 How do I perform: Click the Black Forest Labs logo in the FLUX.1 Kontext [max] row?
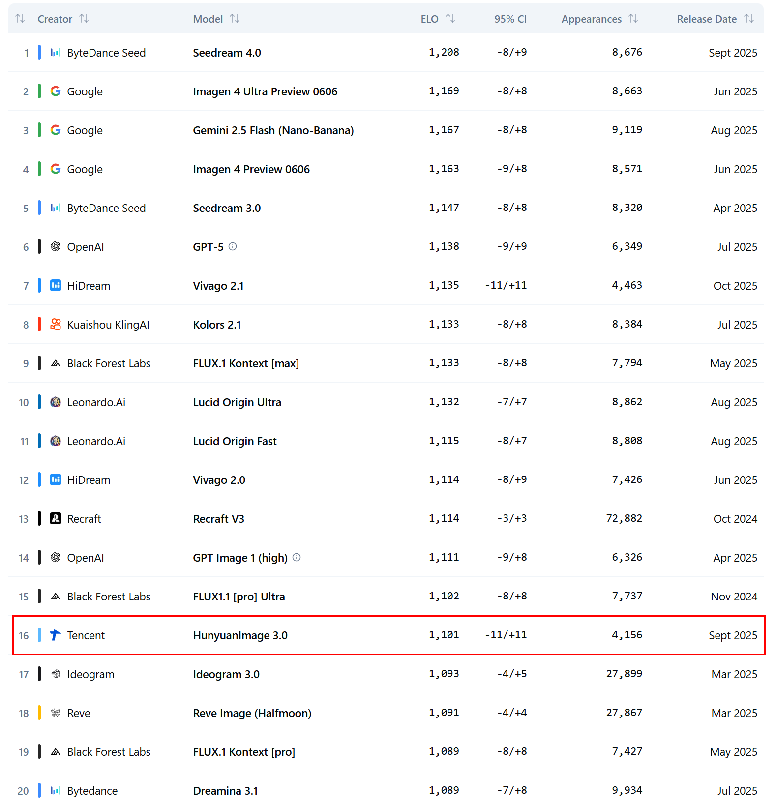pos(56,363)
